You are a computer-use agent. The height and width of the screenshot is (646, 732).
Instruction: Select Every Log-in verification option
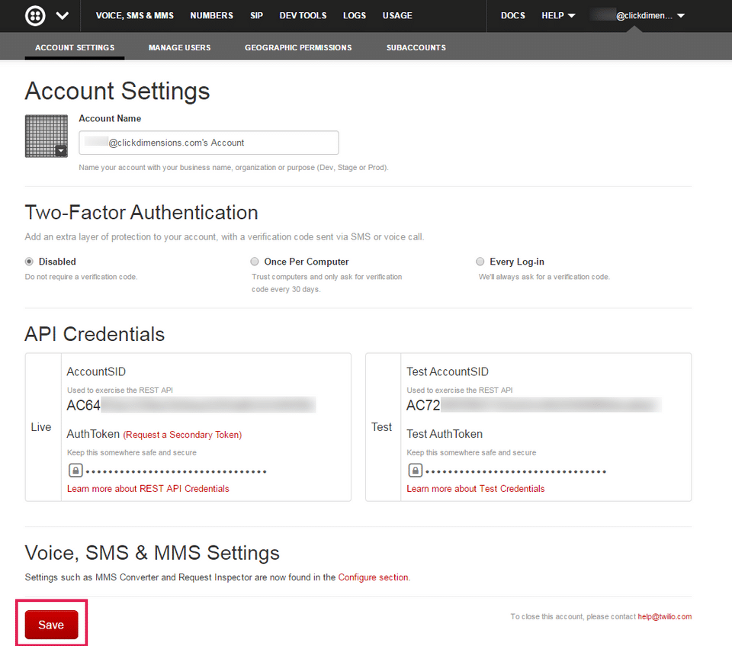click(x=480, y=262)
